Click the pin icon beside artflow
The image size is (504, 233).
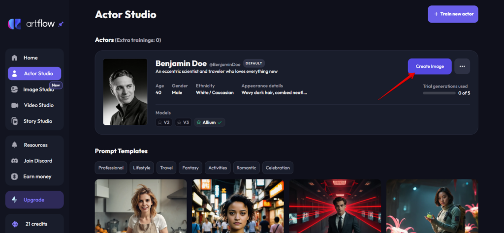pyautogui.click(x=61, y=24)
